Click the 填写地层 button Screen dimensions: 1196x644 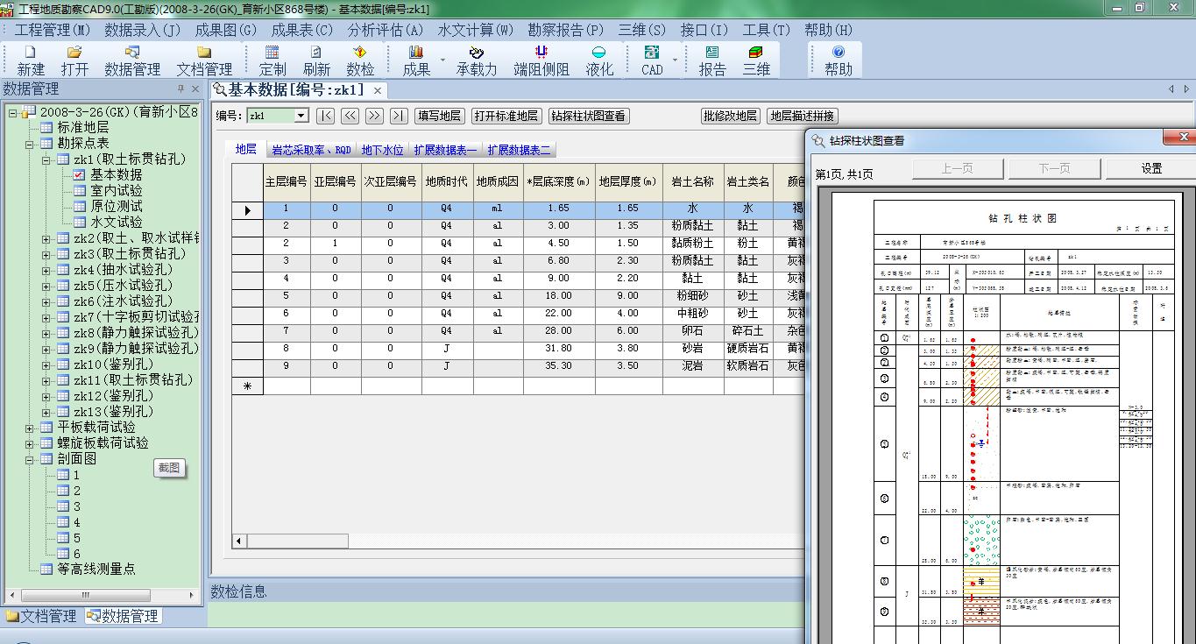439,116
